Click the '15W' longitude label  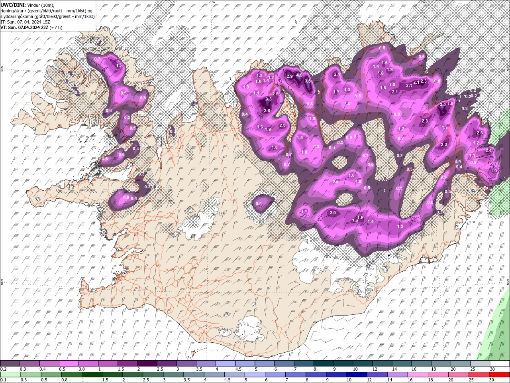pos(422,2)
